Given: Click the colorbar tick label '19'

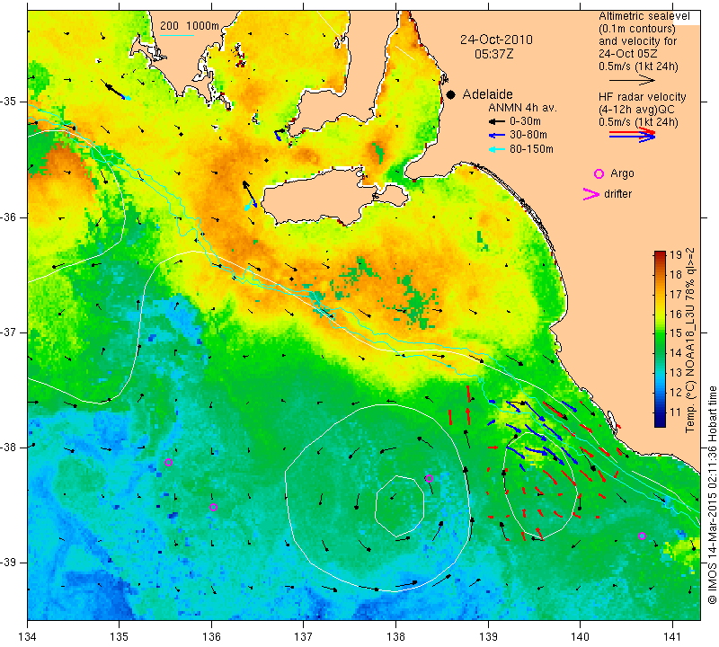Looking at the screenshot, I should [x=676, y=255].
